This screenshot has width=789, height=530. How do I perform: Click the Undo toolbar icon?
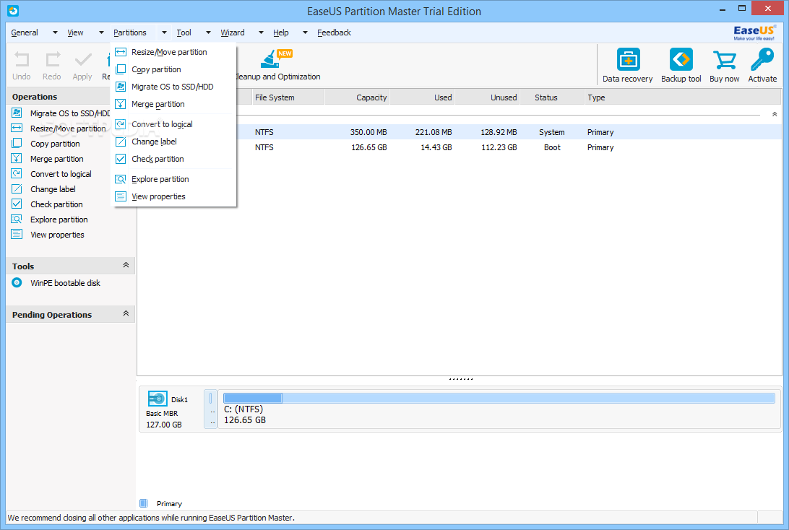tap(22, 60)
